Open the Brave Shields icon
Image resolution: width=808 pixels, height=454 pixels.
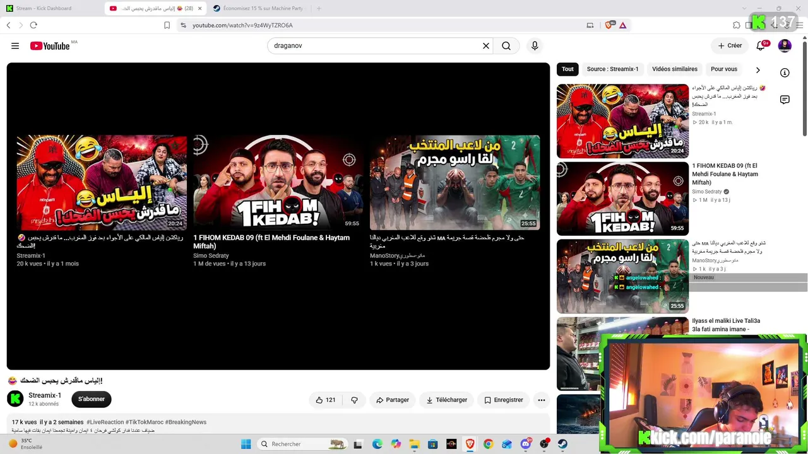click(x=609, y=25)
